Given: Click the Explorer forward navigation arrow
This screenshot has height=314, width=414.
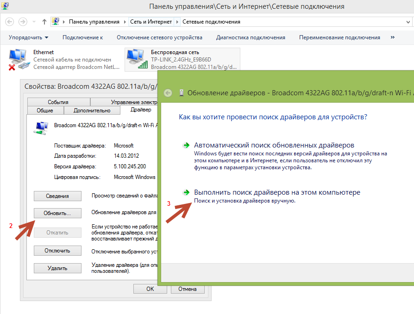Looking at the screenshot, I should coord(23,22).
